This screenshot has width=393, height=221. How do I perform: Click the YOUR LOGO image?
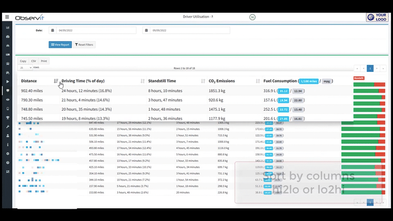(377, 18)
